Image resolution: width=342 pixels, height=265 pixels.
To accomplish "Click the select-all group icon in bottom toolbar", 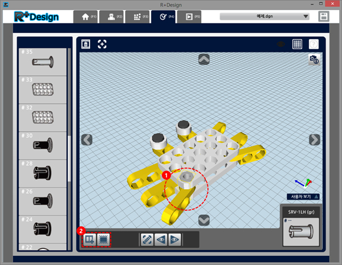I will click(x=103, y=239).
